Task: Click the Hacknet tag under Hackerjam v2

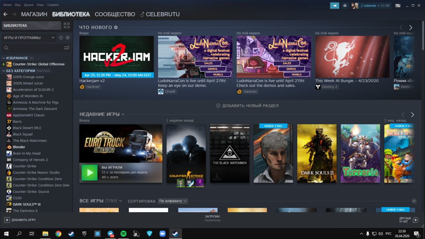Action: pos(90,87)
